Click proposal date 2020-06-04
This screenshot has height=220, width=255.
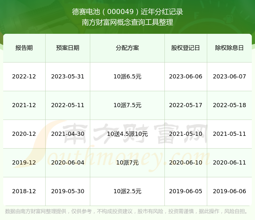point(68,162)
